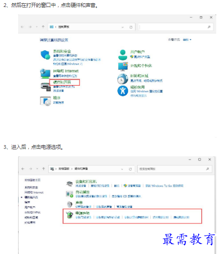
Task: Click the forward arrow in Hardware and Sound window
Action: pos(31,169)
